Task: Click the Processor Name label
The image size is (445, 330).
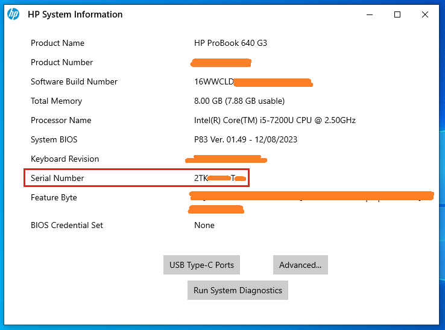Action: tap(61, 120)
